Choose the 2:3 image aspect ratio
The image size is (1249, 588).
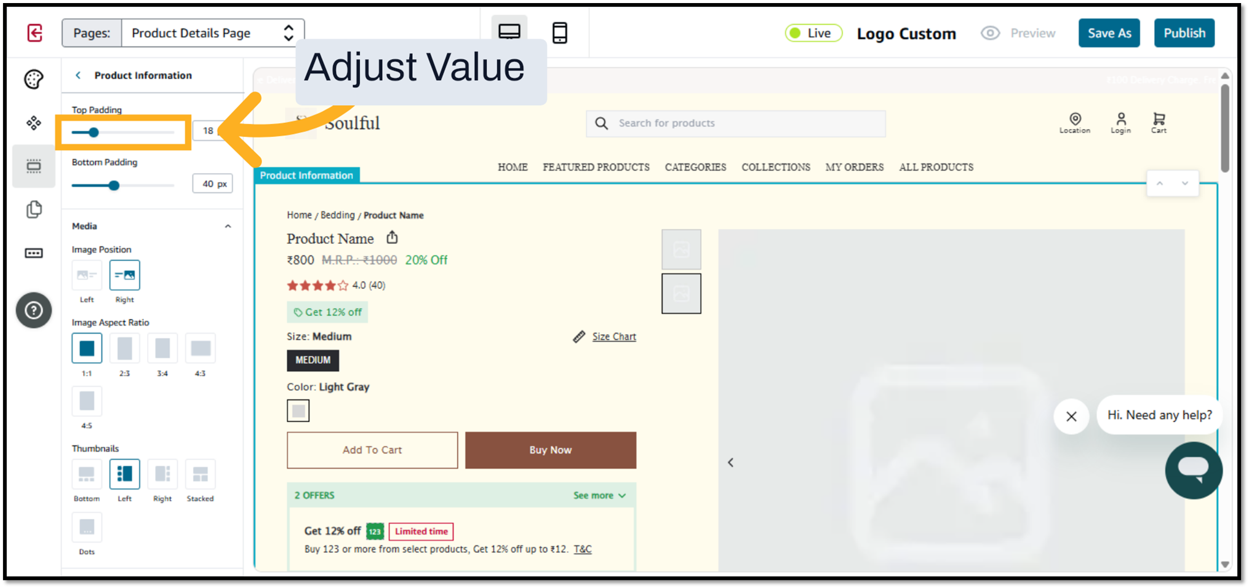pyautogui.click(x=124, y=348)
